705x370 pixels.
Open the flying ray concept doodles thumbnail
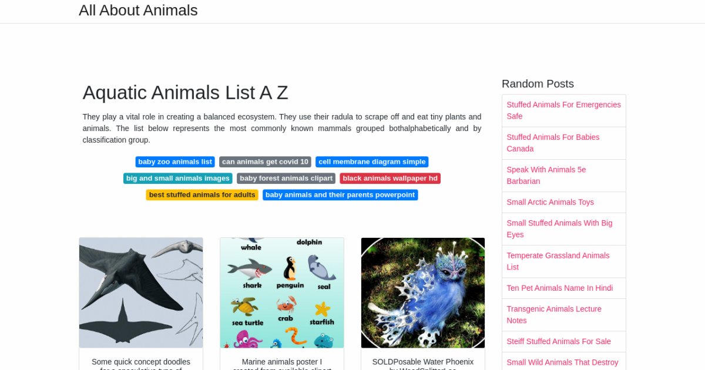point(141,292)
